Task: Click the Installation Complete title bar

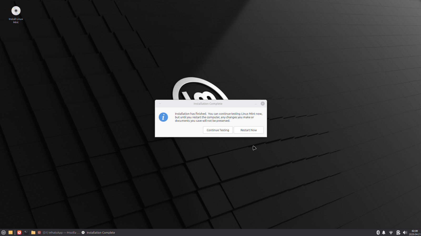Action: click(208, 104)
